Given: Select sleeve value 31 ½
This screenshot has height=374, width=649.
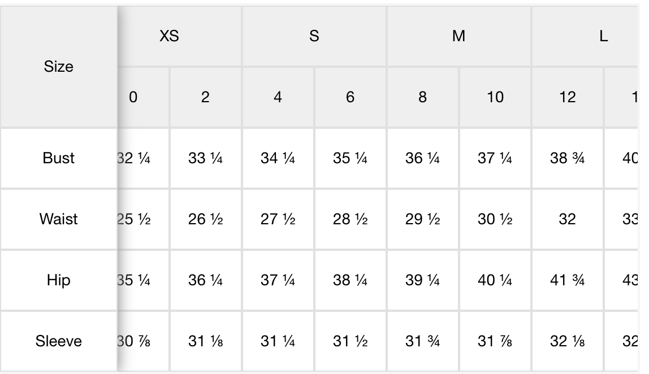Looking at the screenshot, I should pyautogui.click(x=350, y=341).
